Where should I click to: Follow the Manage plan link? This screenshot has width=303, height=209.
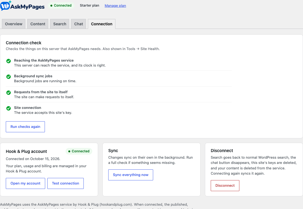[x=115, y=5]
